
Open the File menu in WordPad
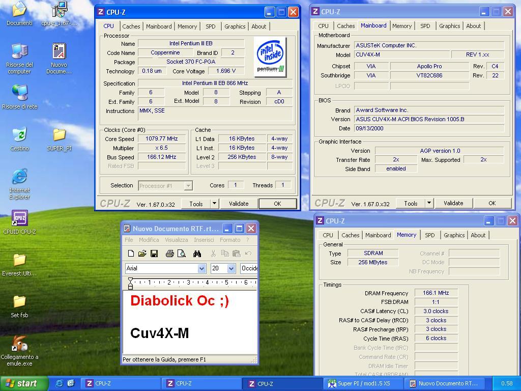[x=129, y=240]
